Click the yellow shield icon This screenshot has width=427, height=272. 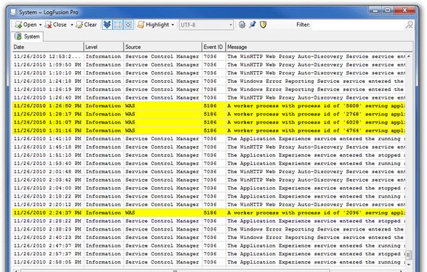(263, 25)
